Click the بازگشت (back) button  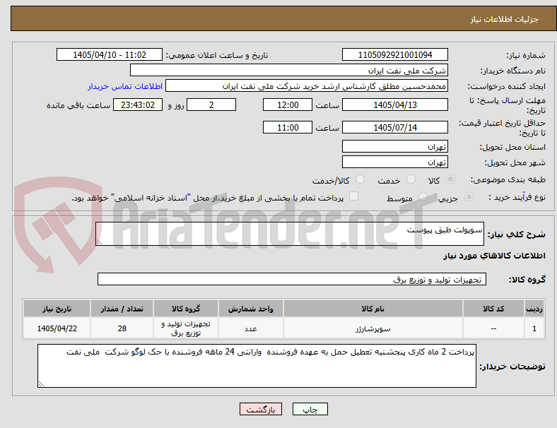click(x=261, y=409)
